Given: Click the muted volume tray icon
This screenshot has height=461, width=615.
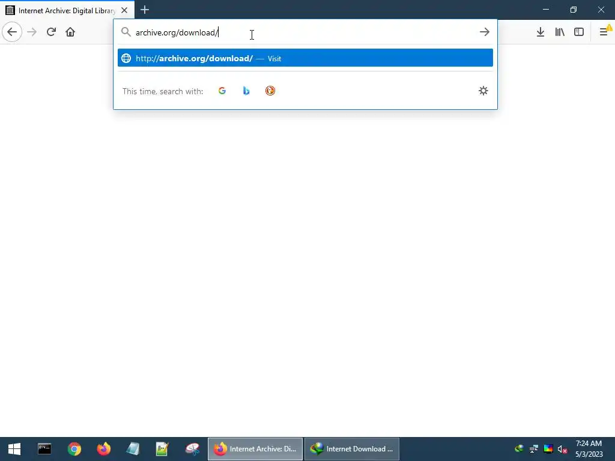Looking at the screenshot, I should (x=562, y=449).
